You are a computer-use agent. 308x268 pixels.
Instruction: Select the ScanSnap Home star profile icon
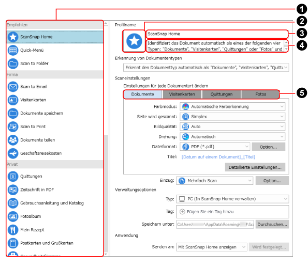coord(13,37)
